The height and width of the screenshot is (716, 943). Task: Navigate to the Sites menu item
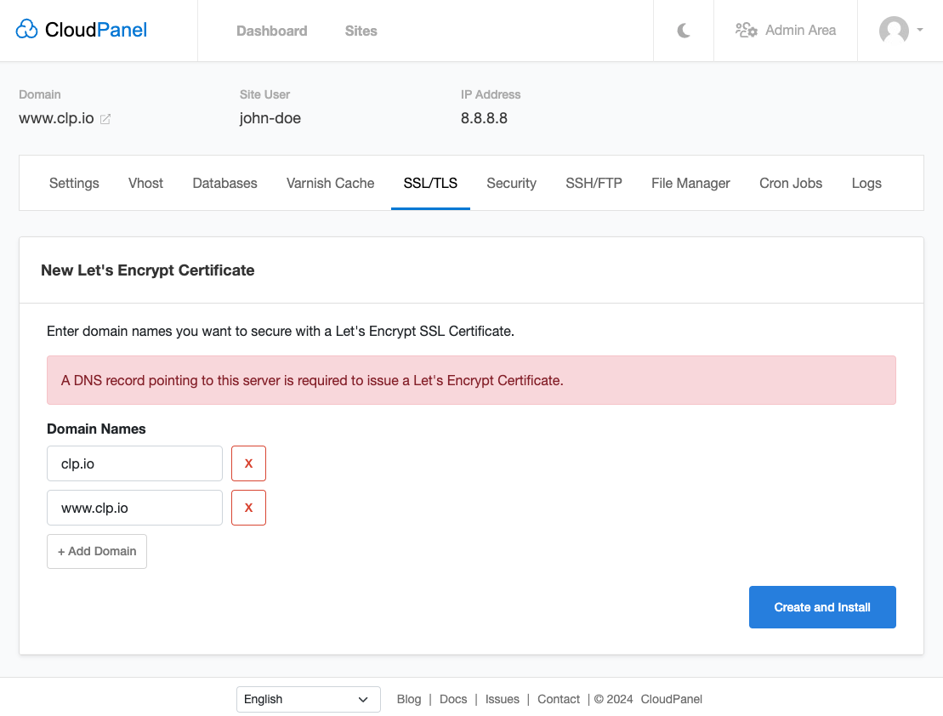click(x=361, y=31)
